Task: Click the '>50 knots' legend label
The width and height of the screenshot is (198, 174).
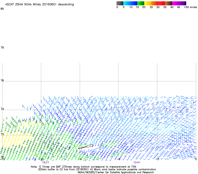Action: (190, 7)
